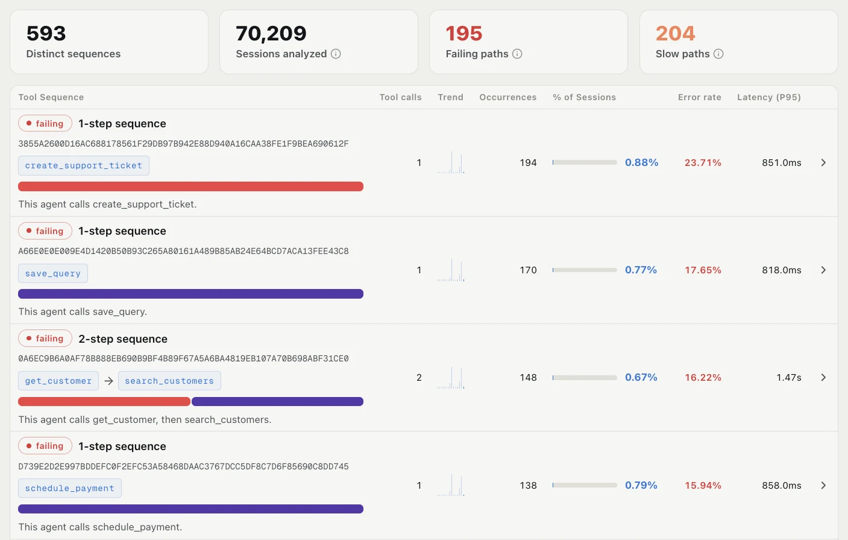Open details chevron for get_customer sequence
The width and height of the screenshot is (848, 540).
pos(823,378)
